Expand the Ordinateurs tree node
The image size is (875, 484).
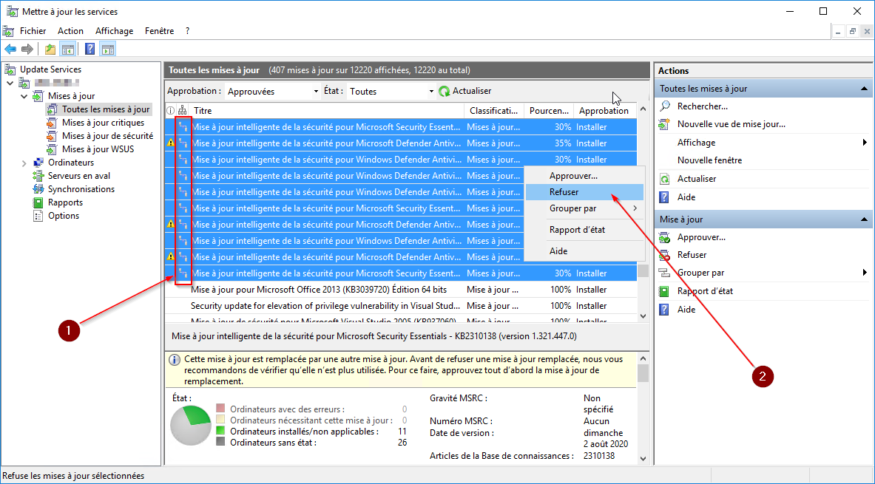click(x=24, y=163)
